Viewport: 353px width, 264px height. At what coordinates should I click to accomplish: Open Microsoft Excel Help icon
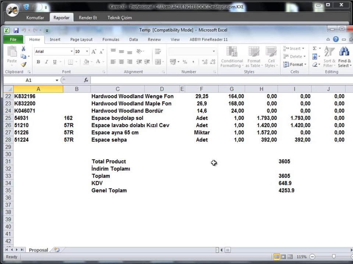pos(336,39)
